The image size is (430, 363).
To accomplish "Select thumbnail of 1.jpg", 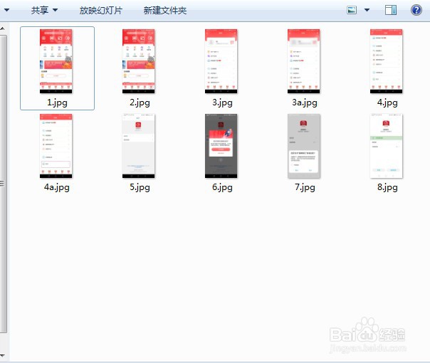I will (x=56, y=61).
